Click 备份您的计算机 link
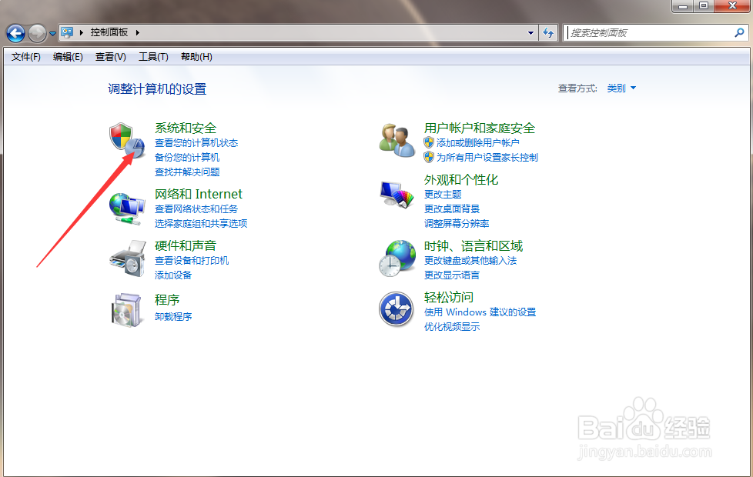 [x=187, y=157]
